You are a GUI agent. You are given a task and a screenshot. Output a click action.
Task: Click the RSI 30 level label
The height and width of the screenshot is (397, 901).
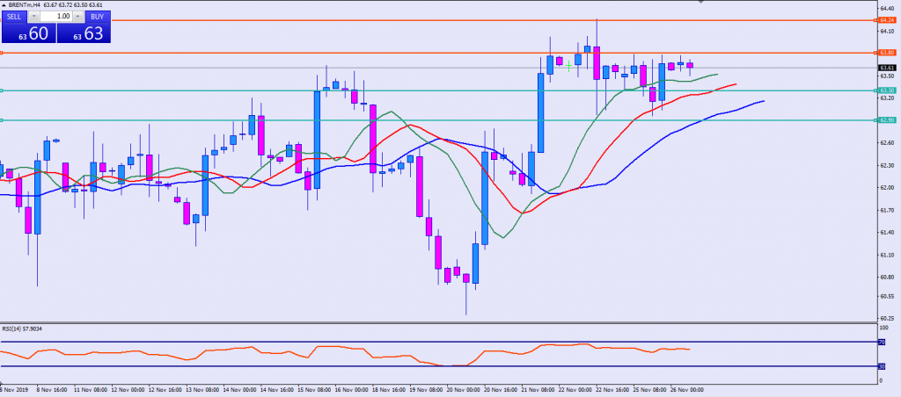pyautogui.click(x=882, y=366)
